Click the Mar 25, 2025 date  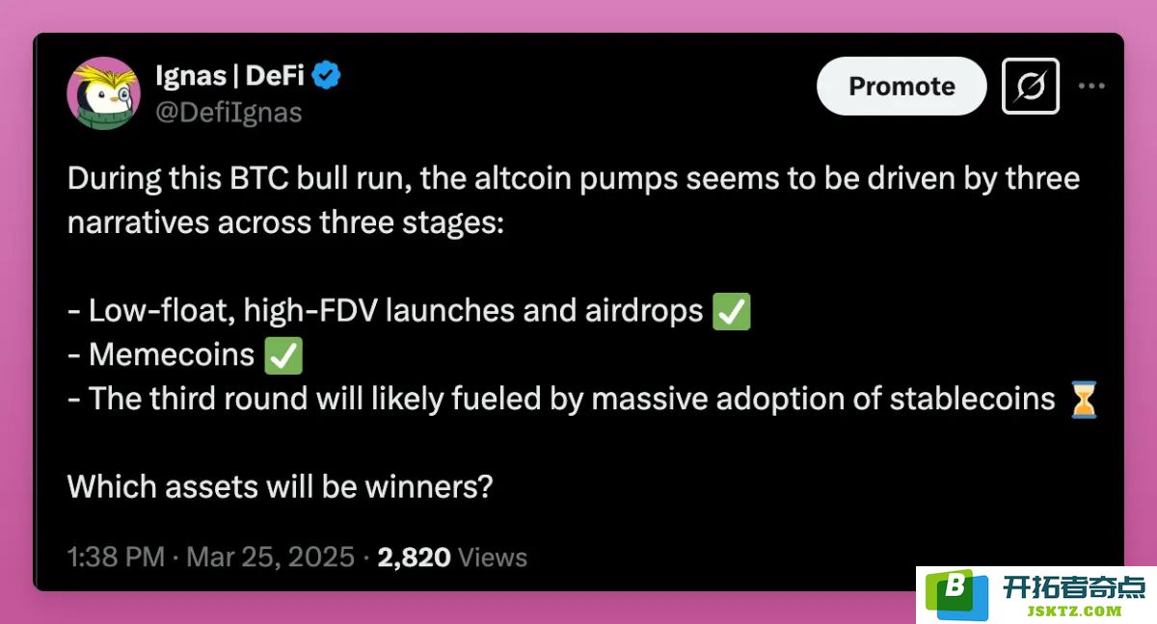pyautogui.click(x=270, y=557)
